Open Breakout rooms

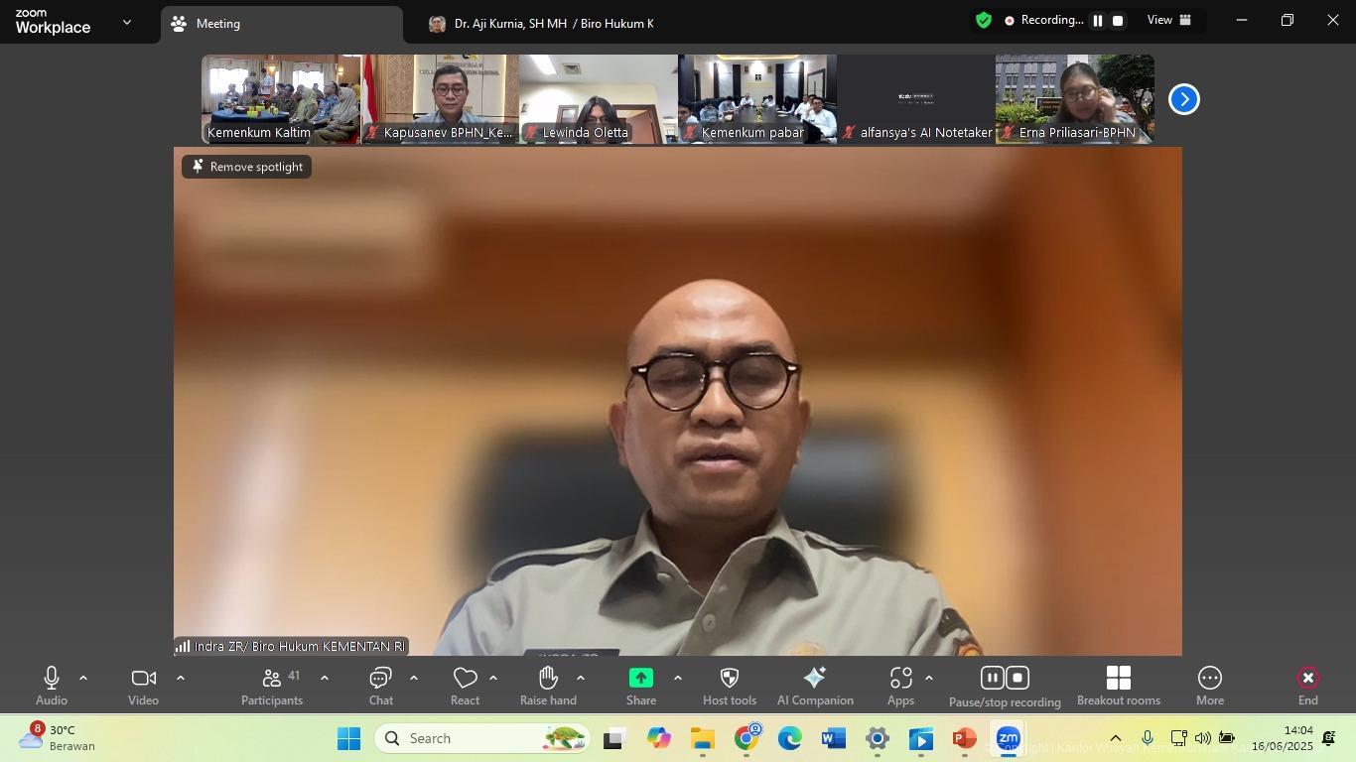click(1118, 686)
